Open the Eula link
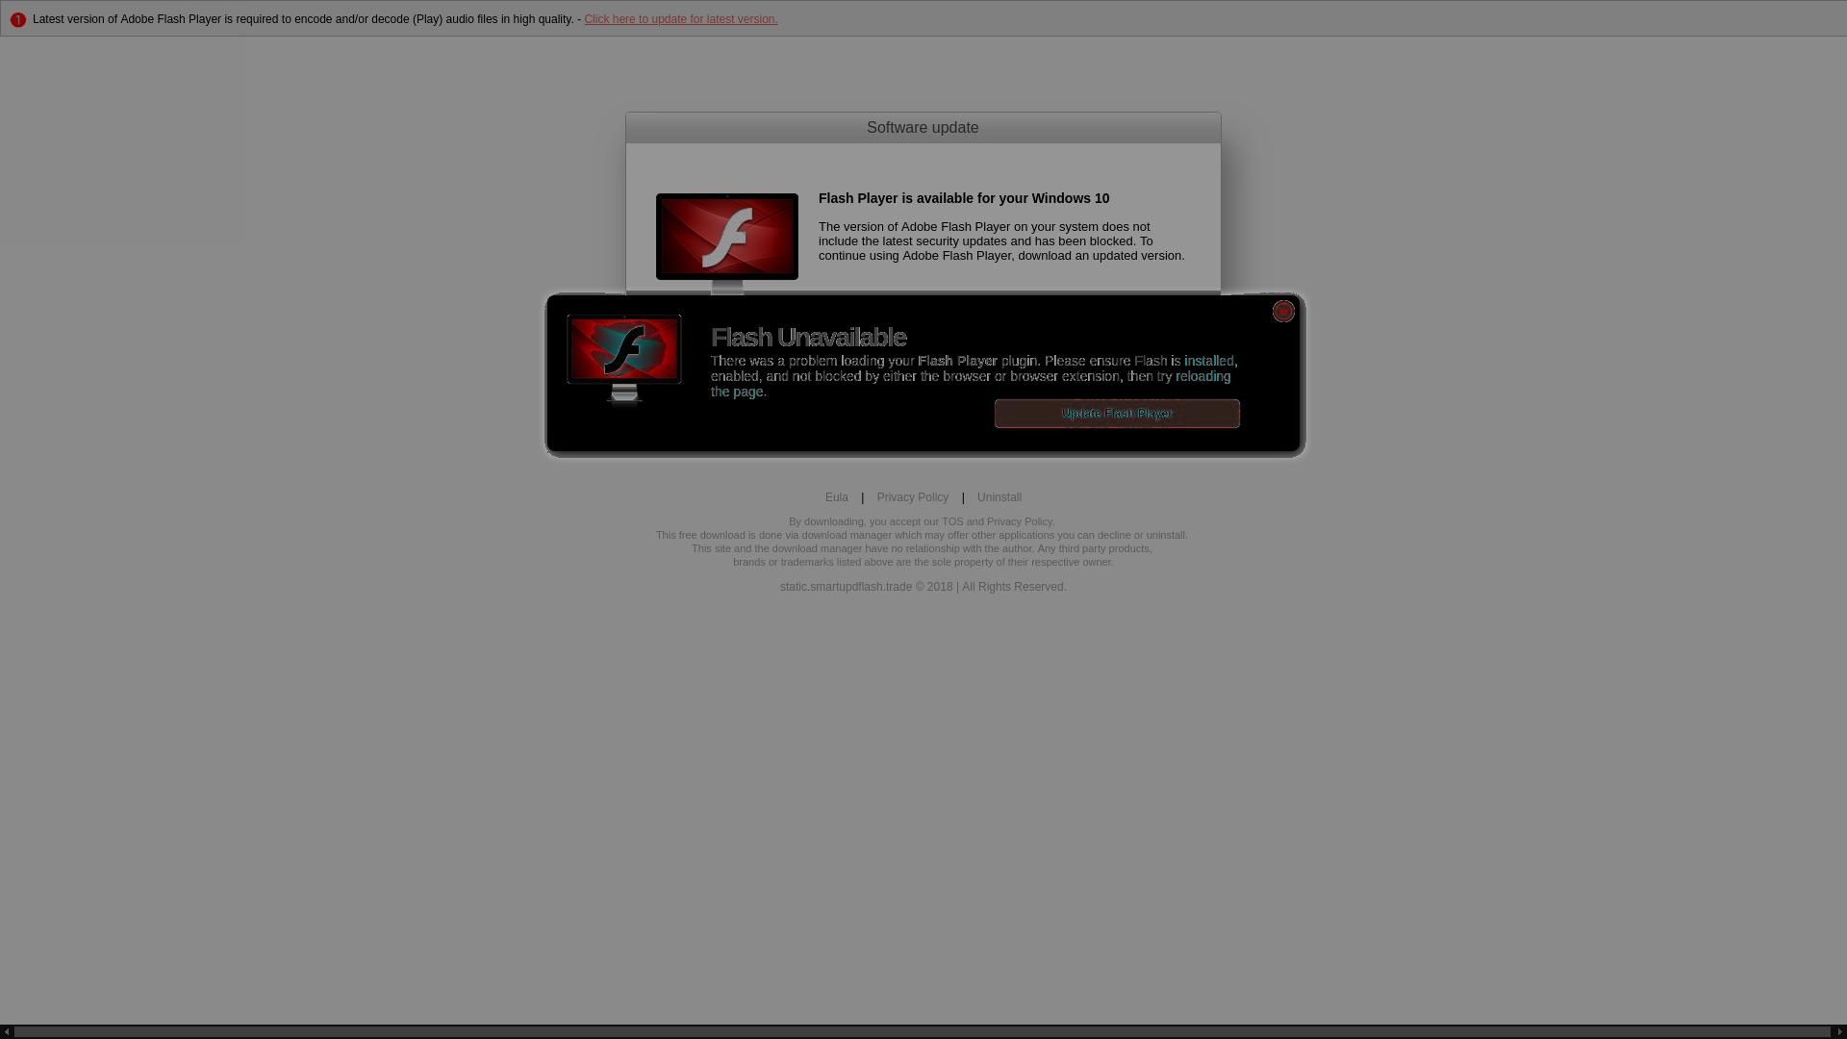This screenshot has height=1039, width=1847. (x=836, y=497)
